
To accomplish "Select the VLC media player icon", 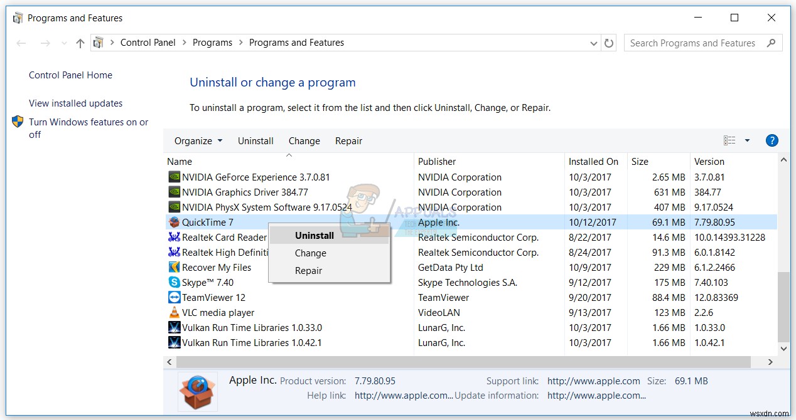I will tap(171, 312).
